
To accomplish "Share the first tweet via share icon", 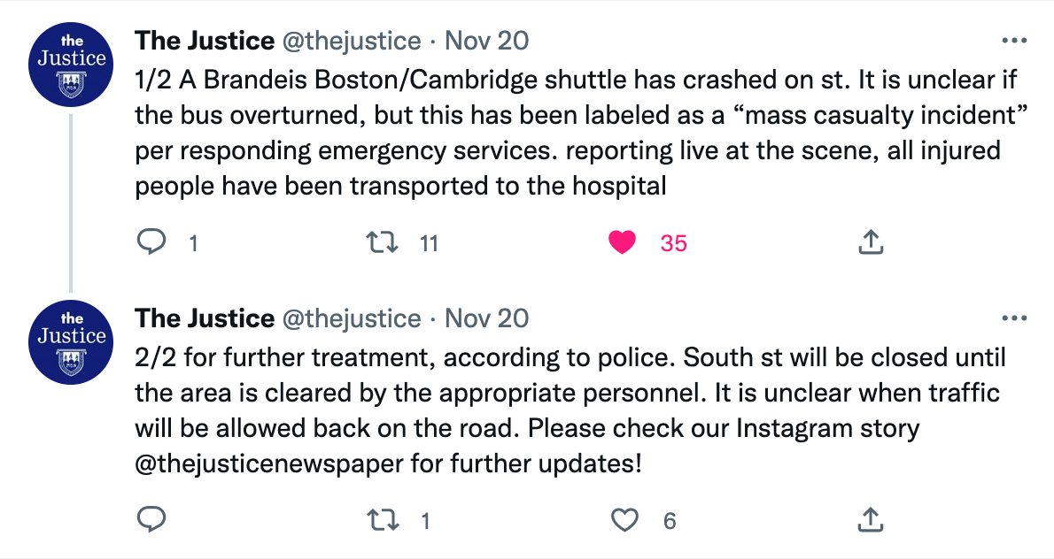I will [870, 241].
